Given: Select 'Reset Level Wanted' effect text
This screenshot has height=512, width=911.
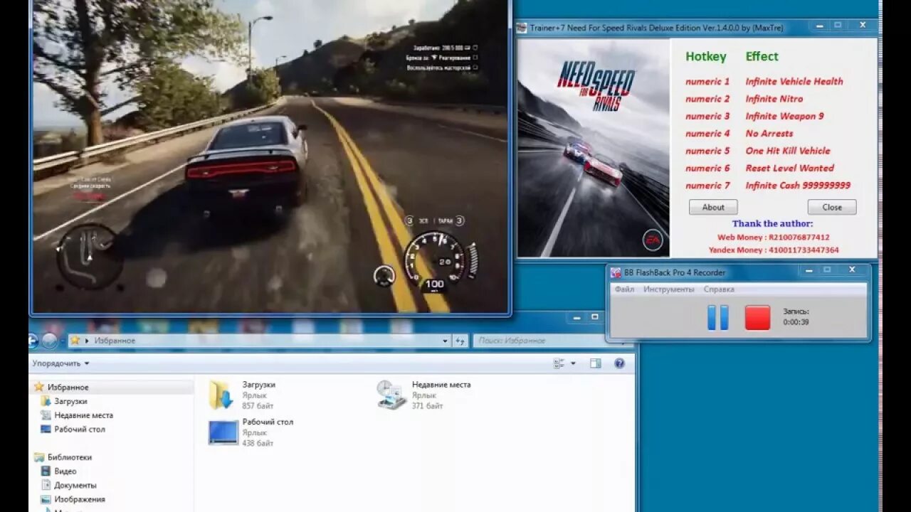Looking at the screenshot, I should pyautogui.click(x=789, y=168).
